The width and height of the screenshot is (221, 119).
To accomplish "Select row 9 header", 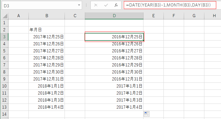I will coord(4,79).
